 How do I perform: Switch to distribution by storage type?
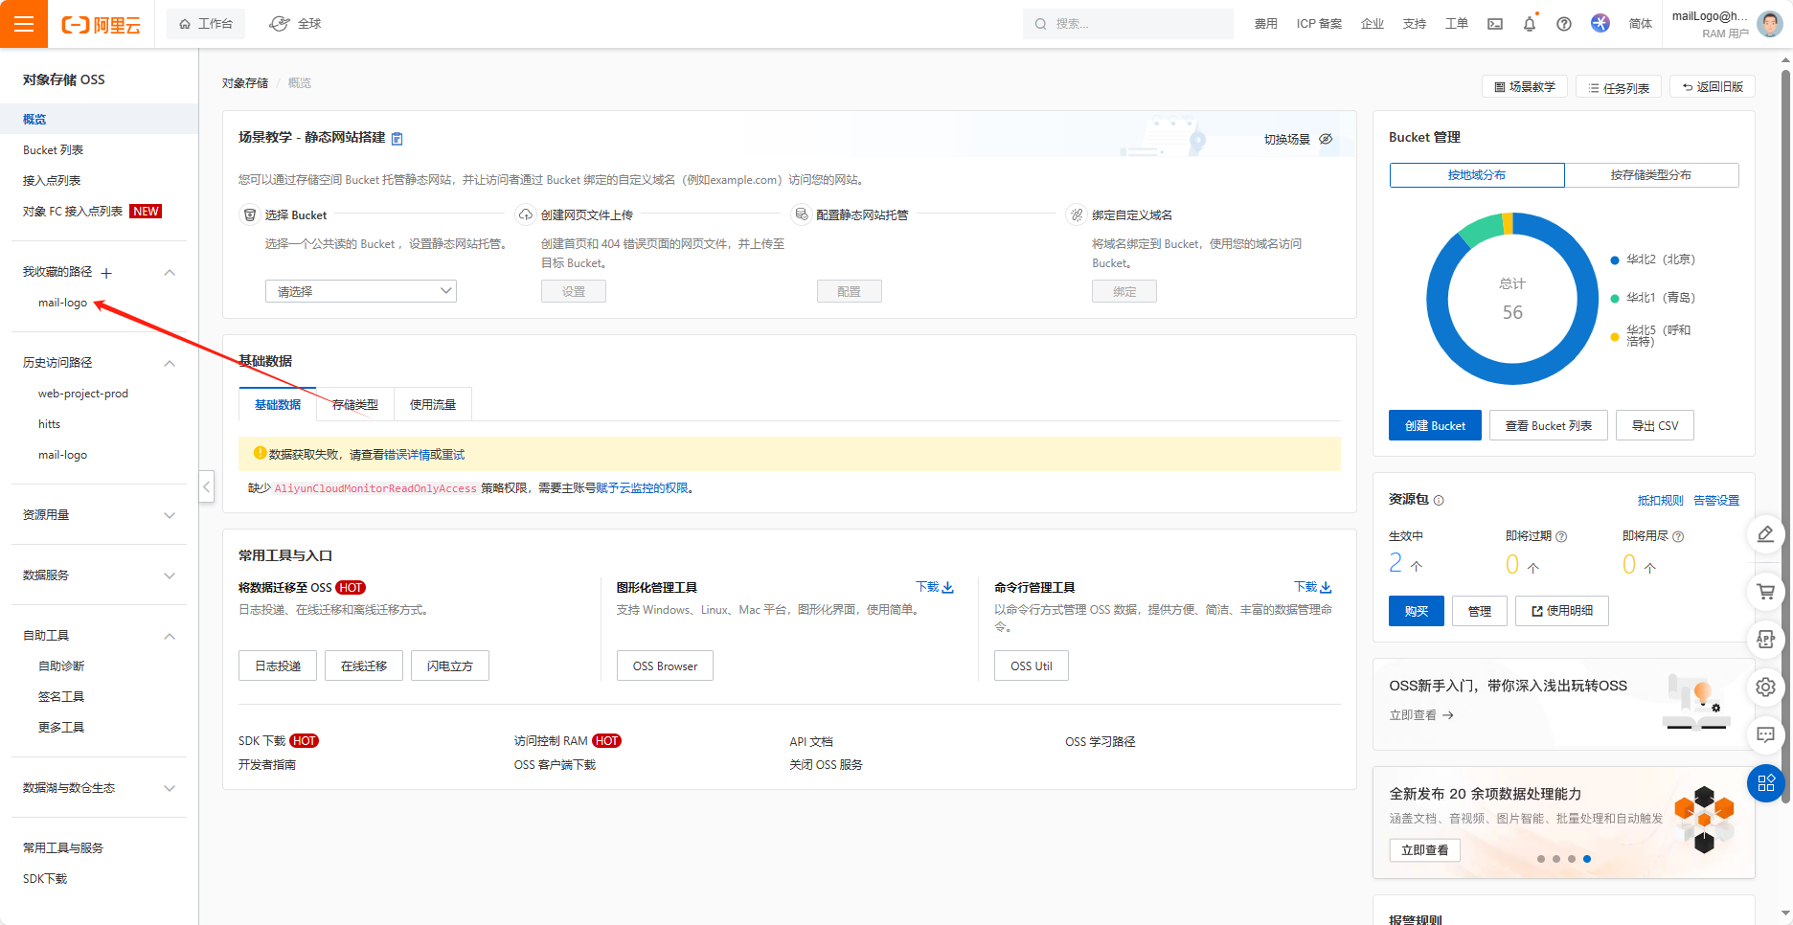[1650, 175]
